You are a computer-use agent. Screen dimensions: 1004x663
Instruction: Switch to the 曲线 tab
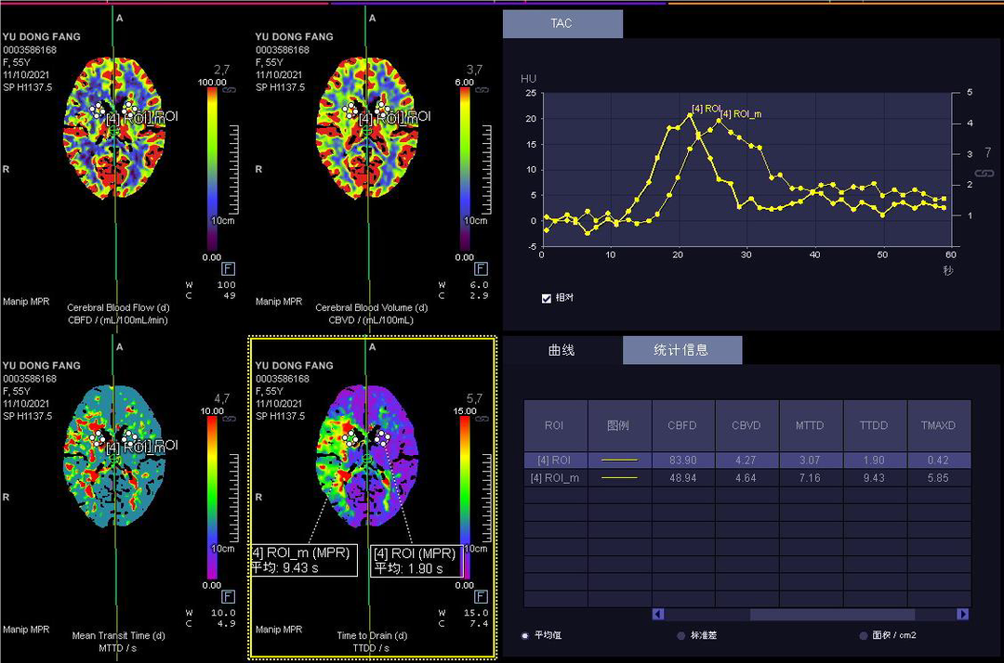pyautogui.click(x=562, y=350)
